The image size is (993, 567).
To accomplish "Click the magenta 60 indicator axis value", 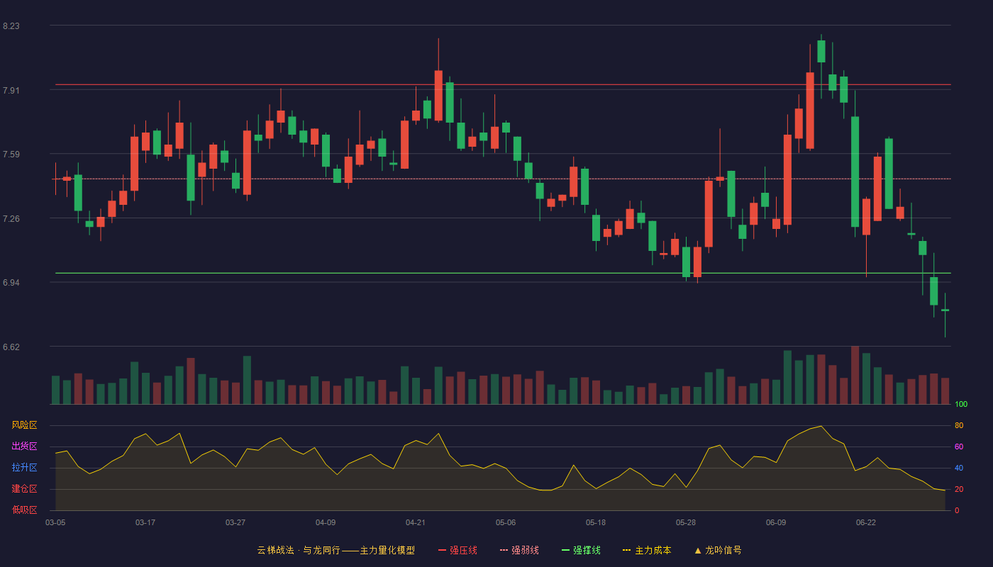I will click(959, 447).
